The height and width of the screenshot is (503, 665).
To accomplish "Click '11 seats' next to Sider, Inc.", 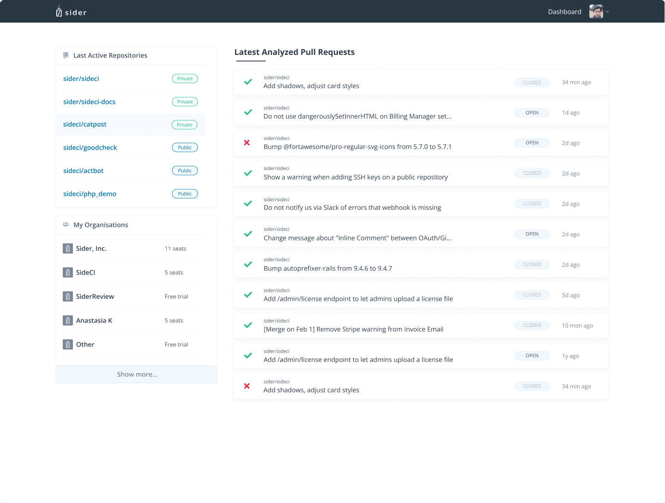I will 176,249.
